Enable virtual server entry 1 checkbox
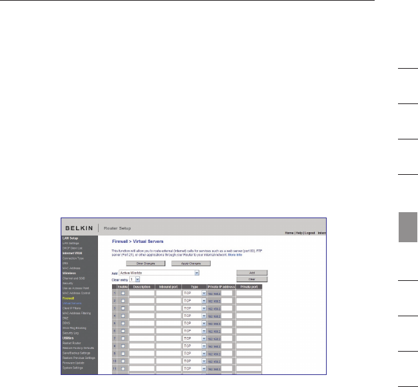This screenshot has height=387, width=418. (123, 293)
